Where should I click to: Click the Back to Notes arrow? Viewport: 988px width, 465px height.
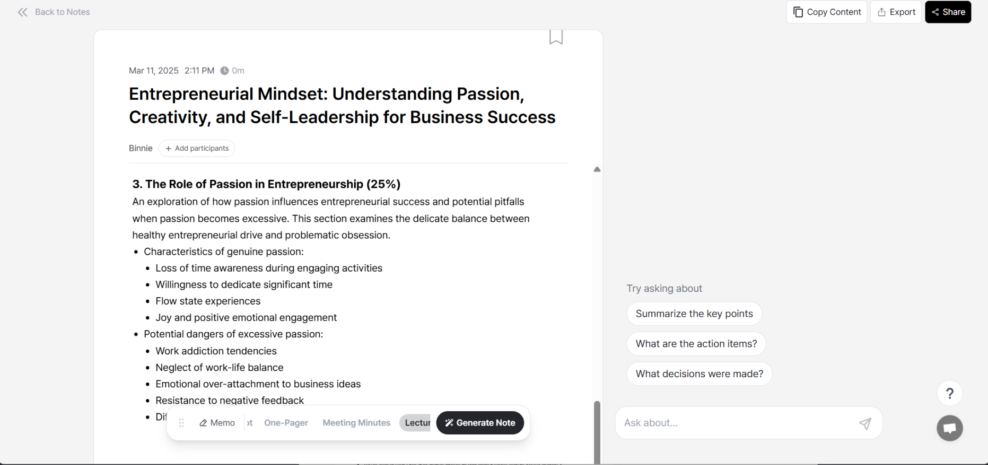(x=22, y=12)
